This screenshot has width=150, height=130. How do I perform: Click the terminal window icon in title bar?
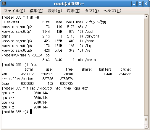tap(4, 4)
